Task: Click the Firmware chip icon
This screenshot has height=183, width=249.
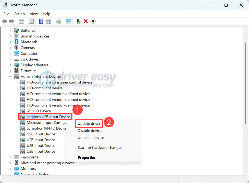Action: pos(16,71)
